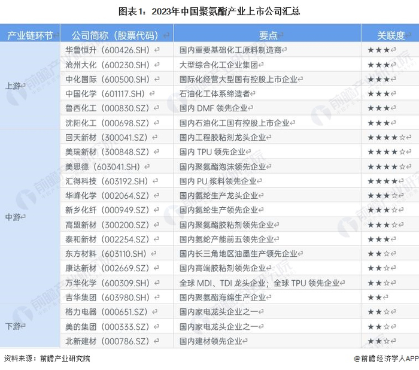Select cell 华峰化学（002064.SZ）

pos(117,195)
